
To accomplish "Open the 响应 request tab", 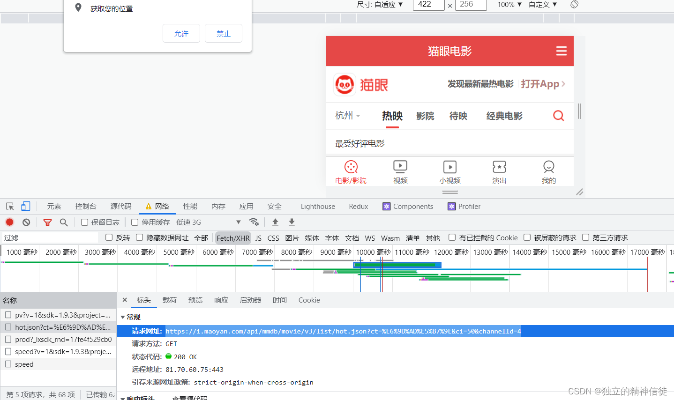I will click(x=221, y=300).
